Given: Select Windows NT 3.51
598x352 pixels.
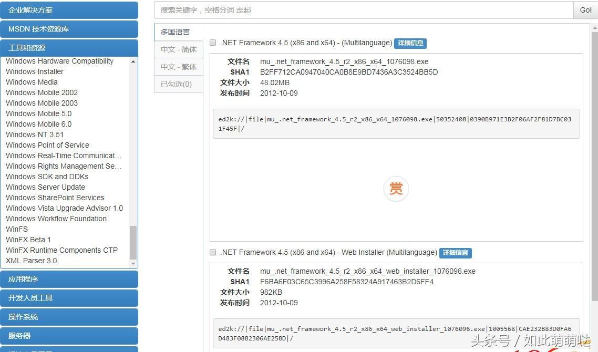Looking at the screenshot, I should (35, 134).
